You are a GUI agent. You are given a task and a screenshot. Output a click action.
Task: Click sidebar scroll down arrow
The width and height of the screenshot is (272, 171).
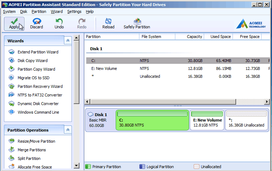77,166
